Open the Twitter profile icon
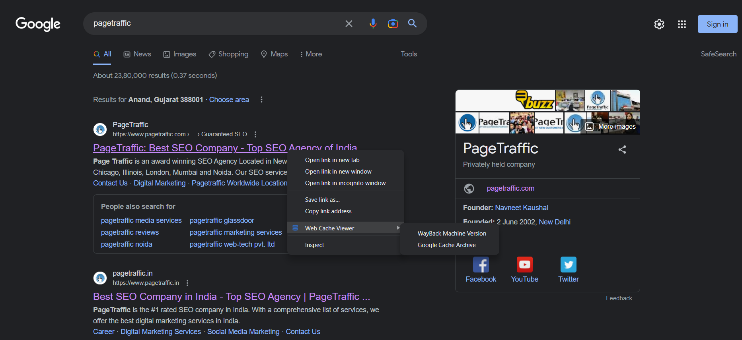The height and width of the screenshot is (340, 742). 569,265
